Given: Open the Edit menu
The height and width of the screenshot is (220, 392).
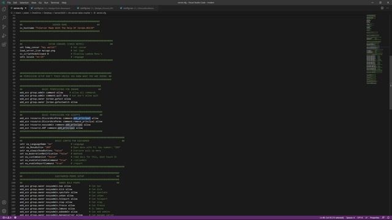Looking at the screenshot, I should click(15, 2).
